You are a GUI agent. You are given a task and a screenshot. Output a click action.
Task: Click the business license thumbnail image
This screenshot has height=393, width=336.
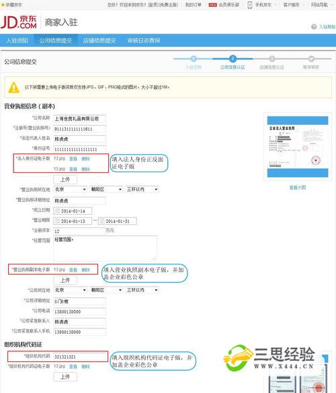pos(298,147)
